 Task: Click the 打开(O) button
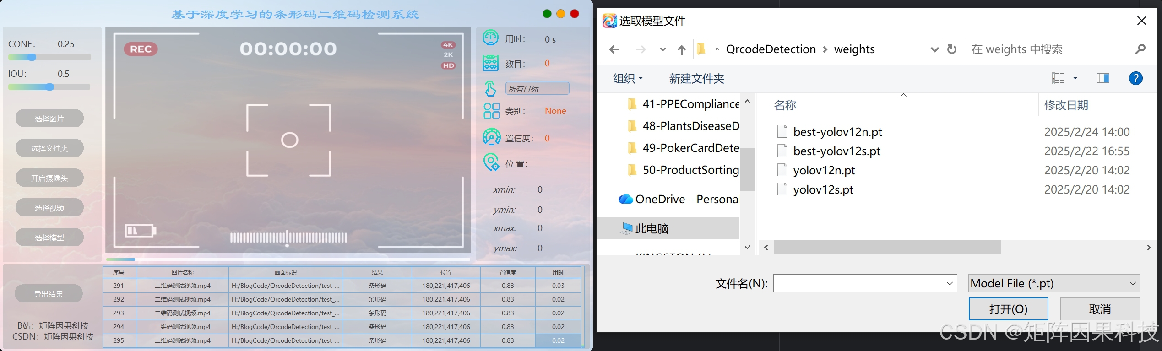tap(1008, 309)
